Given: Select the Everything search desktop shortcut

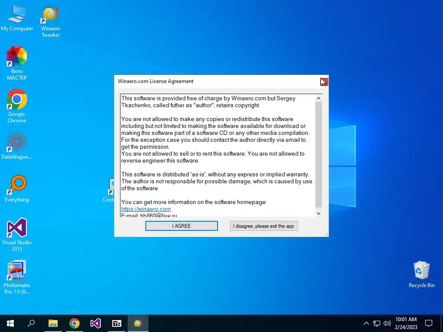Looking at the screenshot, I should (x=17, y=188).
